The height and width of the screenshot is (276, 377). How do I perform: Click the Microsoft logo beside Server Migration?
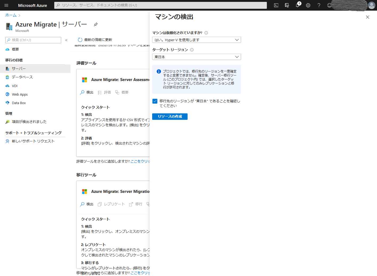click(85, 192)
